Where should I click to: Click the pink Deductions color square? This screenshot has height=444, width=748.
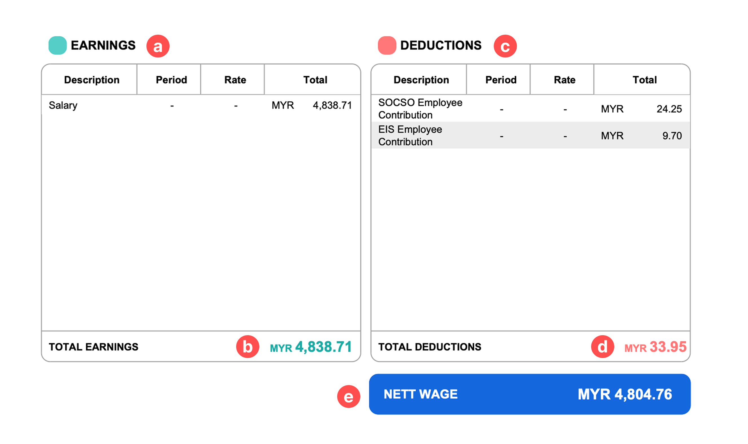pos(387,45)
